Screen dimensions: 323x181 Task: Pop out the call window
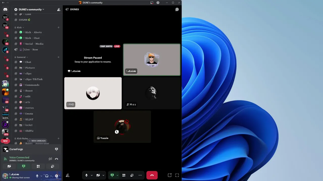pyautogui.click(x=170, y=175)
